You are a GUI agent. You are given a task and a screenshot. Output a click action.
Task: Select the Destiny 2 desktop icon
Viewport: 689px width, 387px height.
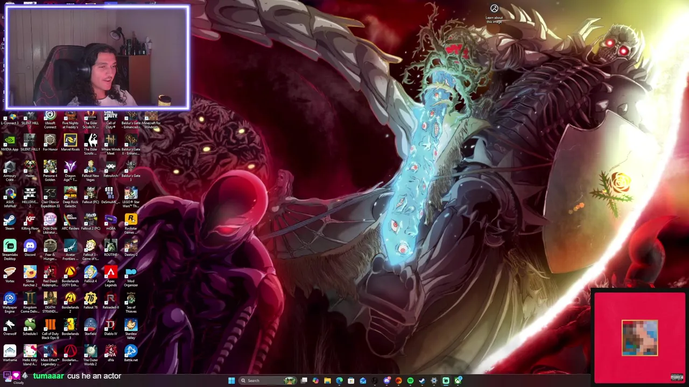pos(131,248)
